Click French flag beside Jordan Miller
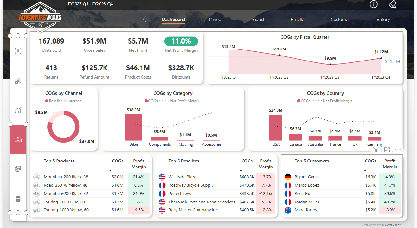The image size is (417, 228). [x=288, y=202]
